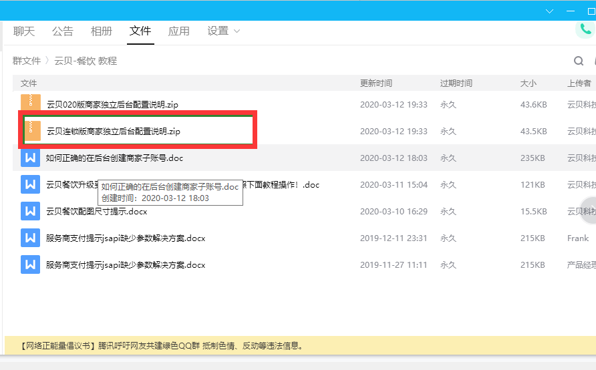Open the title bar dropdown arrow
Viewport: 596px width, 370px height.
[549, 11]
